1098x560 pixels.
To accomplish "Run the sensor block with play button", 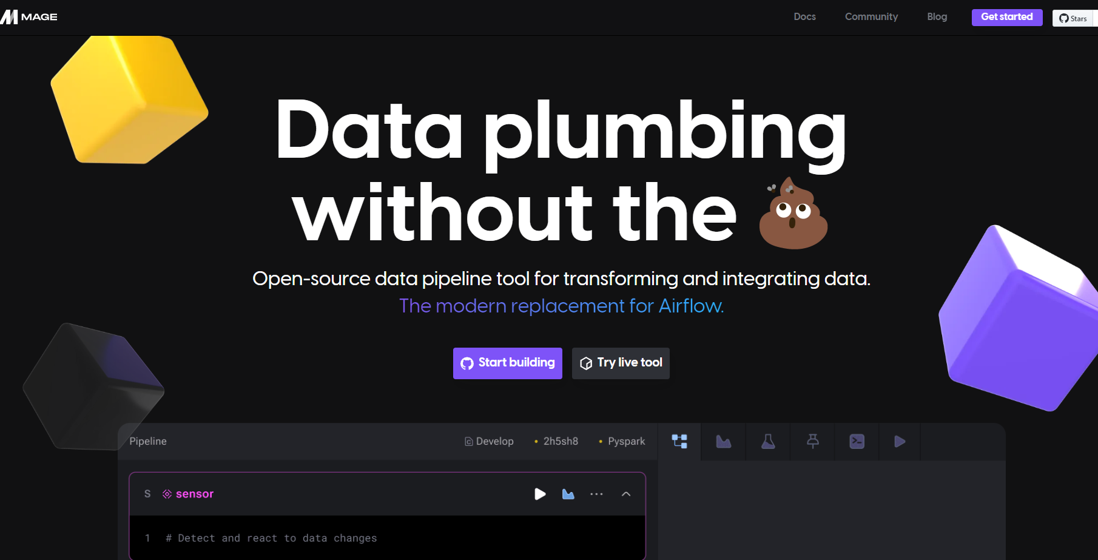I will tap(540, 494).
